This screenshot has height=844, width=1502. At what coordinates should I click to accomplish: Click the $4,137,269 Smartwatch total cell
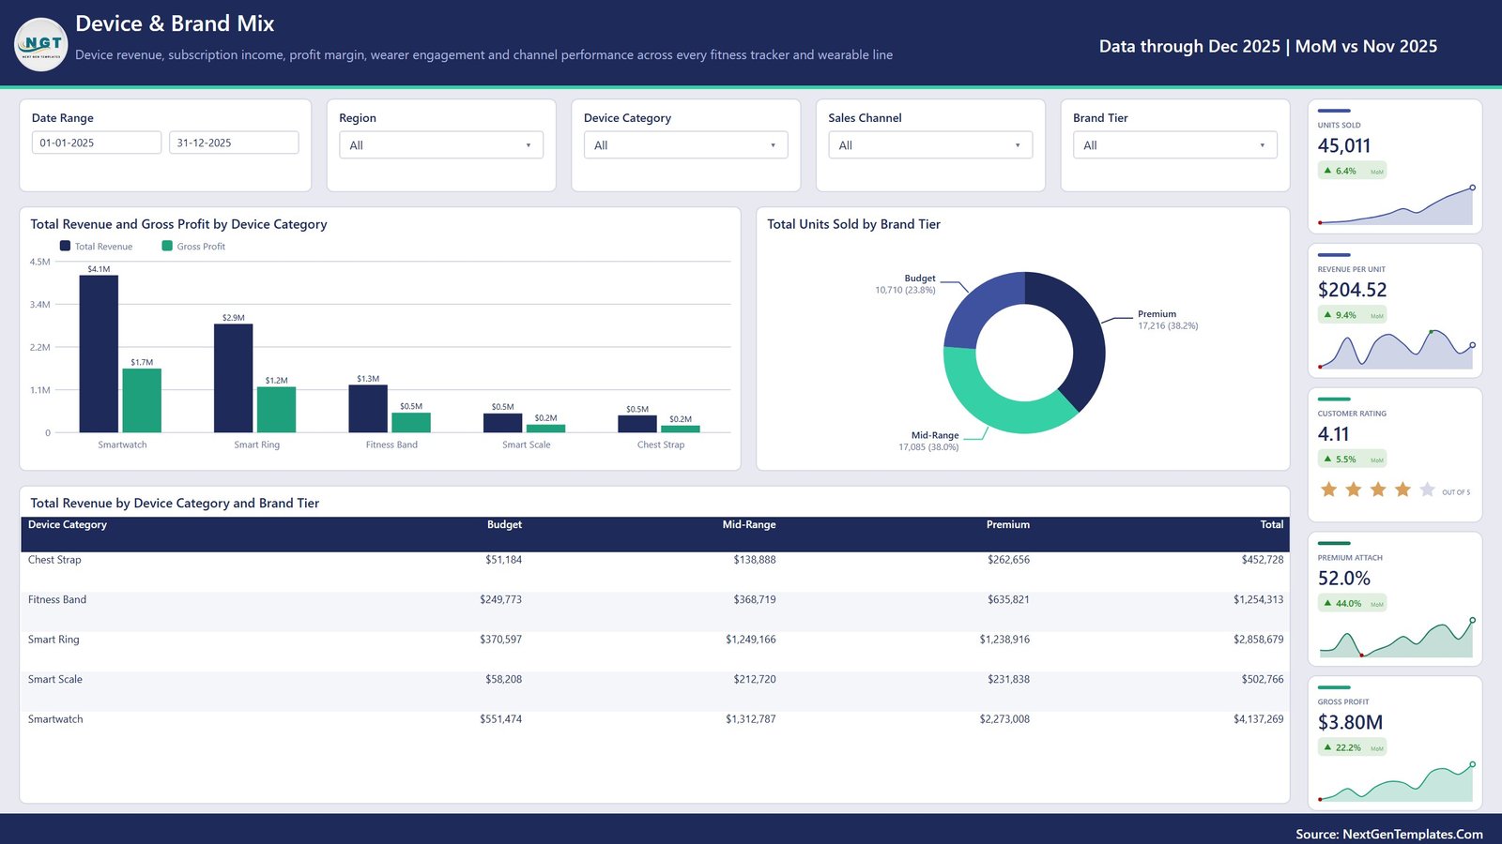tap(1258, 719)
